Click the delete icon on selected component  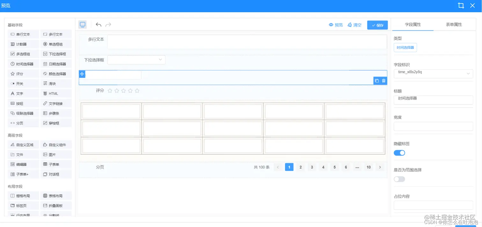point(383,81)
